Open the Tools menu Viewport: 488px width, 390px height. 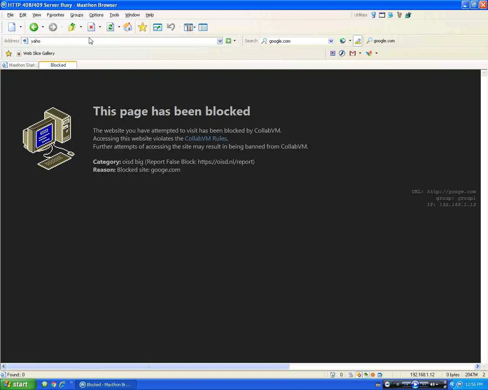(x=114, y=15)
